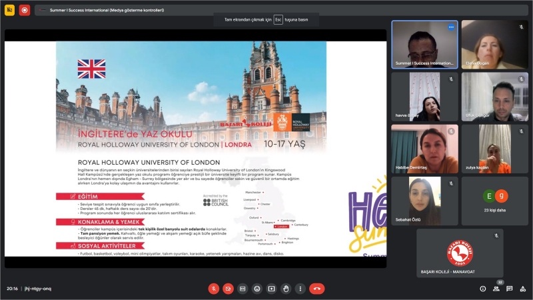Click British Council logo on slide

click(x=215, y=201)
